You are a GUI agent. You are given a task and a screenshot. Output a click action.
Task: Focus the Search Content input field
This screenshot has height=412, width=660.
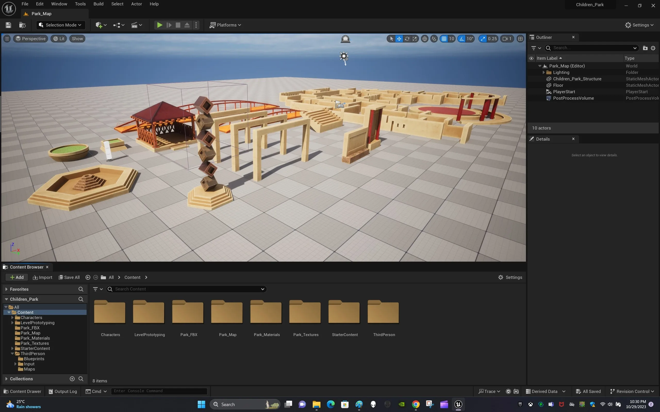point(187,289)
